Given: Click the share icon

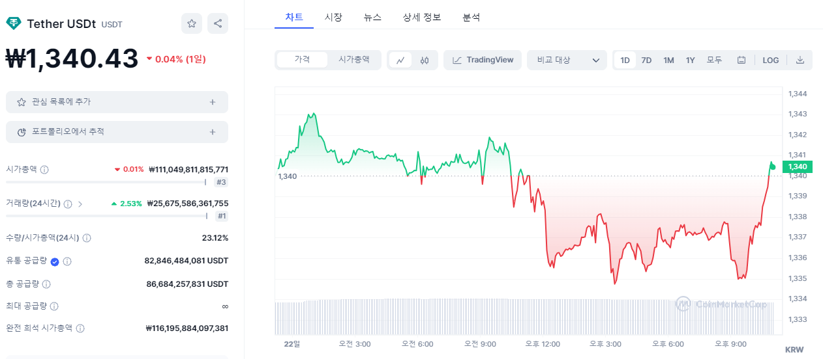Looking at the screenshot, I should 218,23.
